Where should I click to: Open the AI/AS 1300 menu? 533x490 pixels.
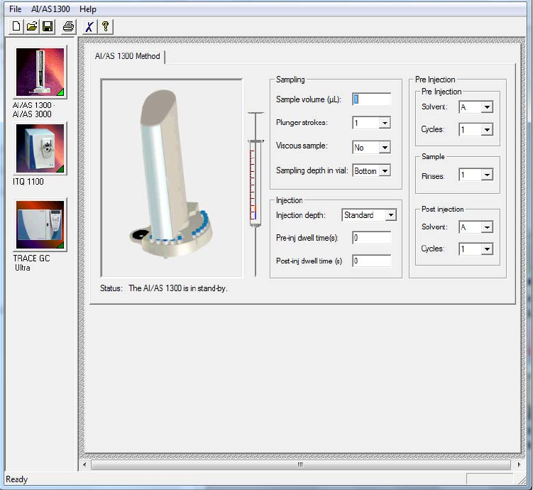pos(50,9)
